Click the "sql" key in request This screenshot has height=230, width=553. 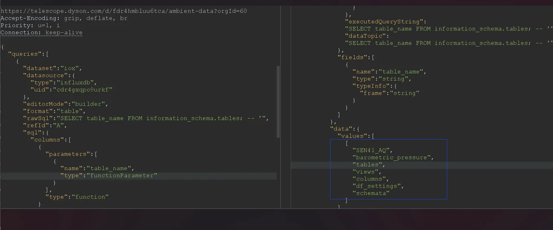click(32, 132)
